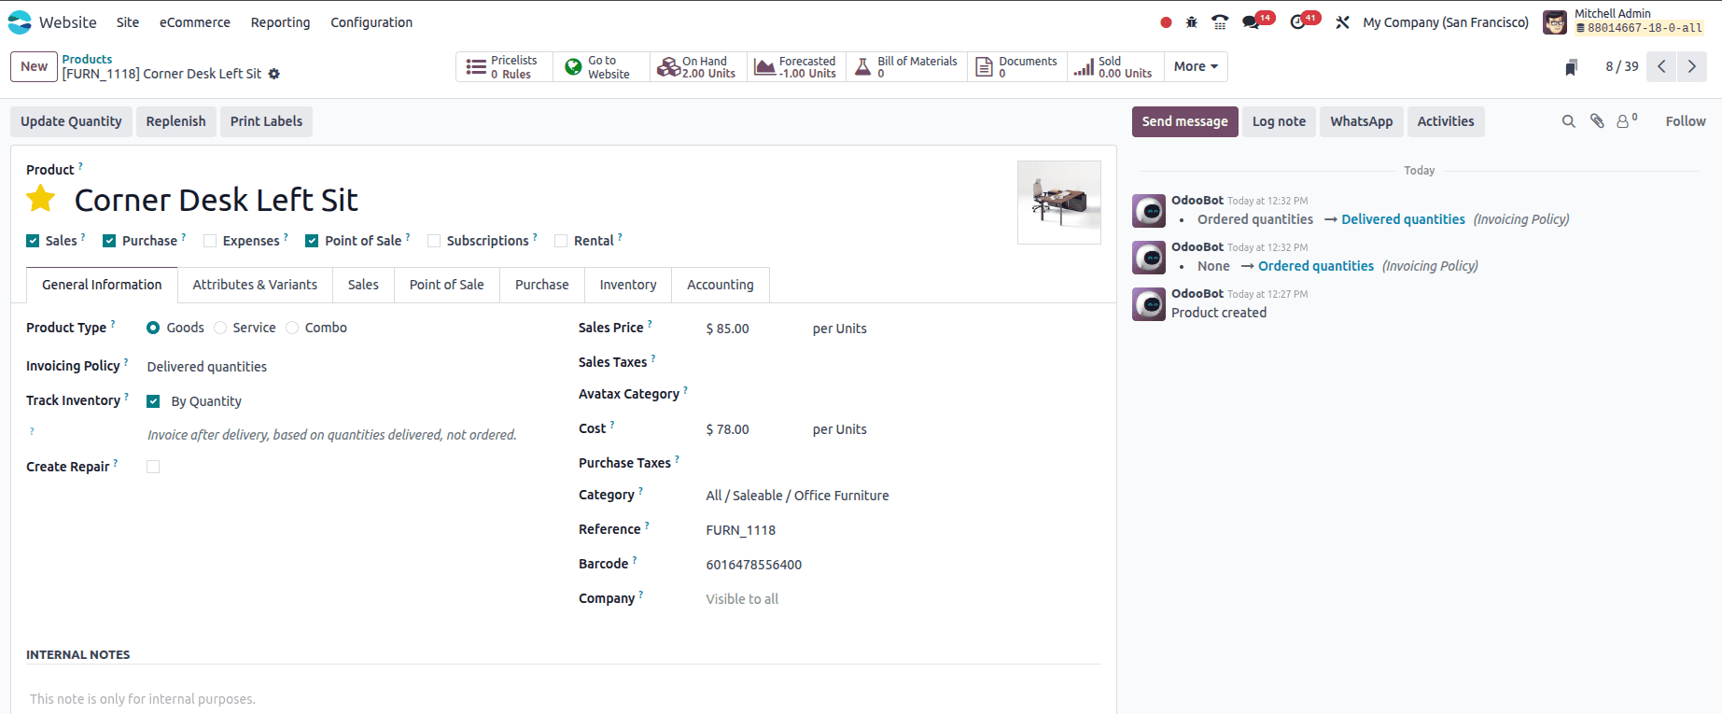Open the debug bug menu
Screen dimensions: 1722x714
point(1192,22)
